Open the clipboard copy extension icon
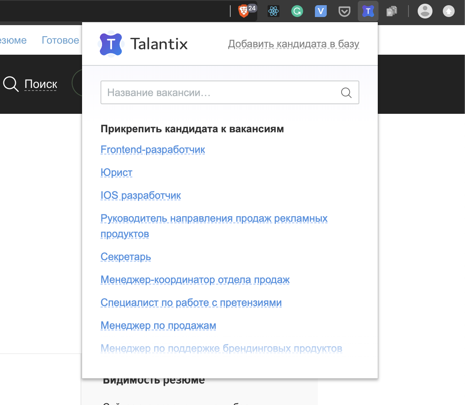The image size is (465, 405). coord(392,11)
